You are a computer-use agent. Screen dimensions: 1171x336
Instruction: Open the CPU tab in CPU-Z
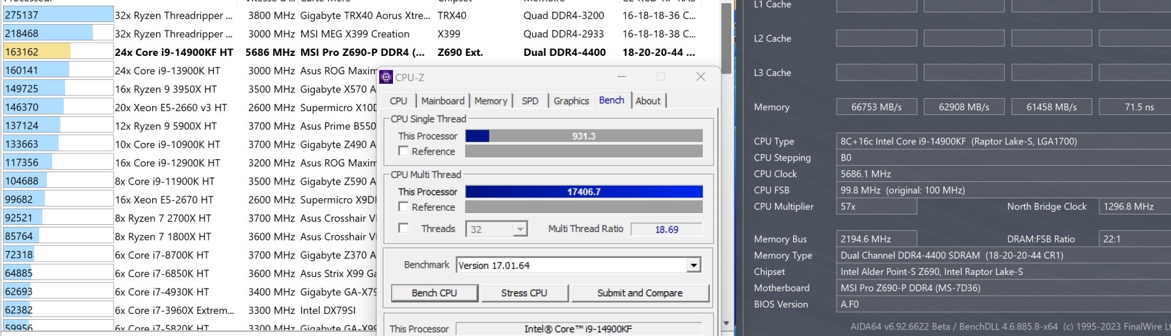click(398, 101)
